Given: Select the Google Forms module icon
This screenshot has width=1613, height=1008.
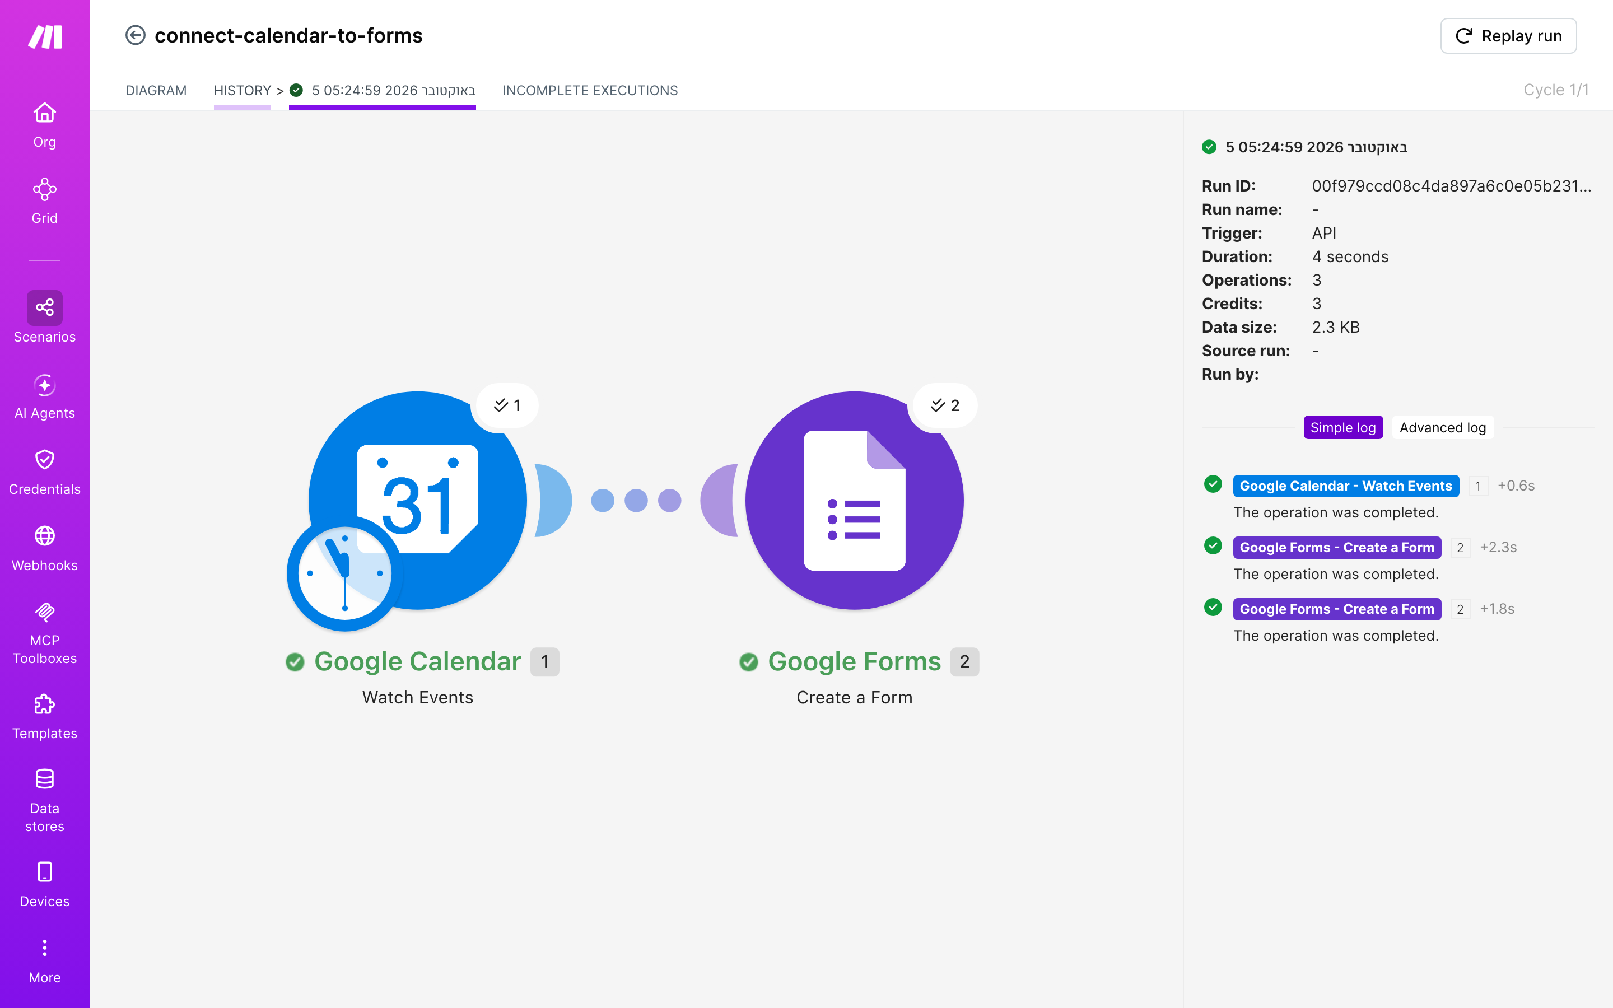Looking at the screenshot, I should (855, 500).
